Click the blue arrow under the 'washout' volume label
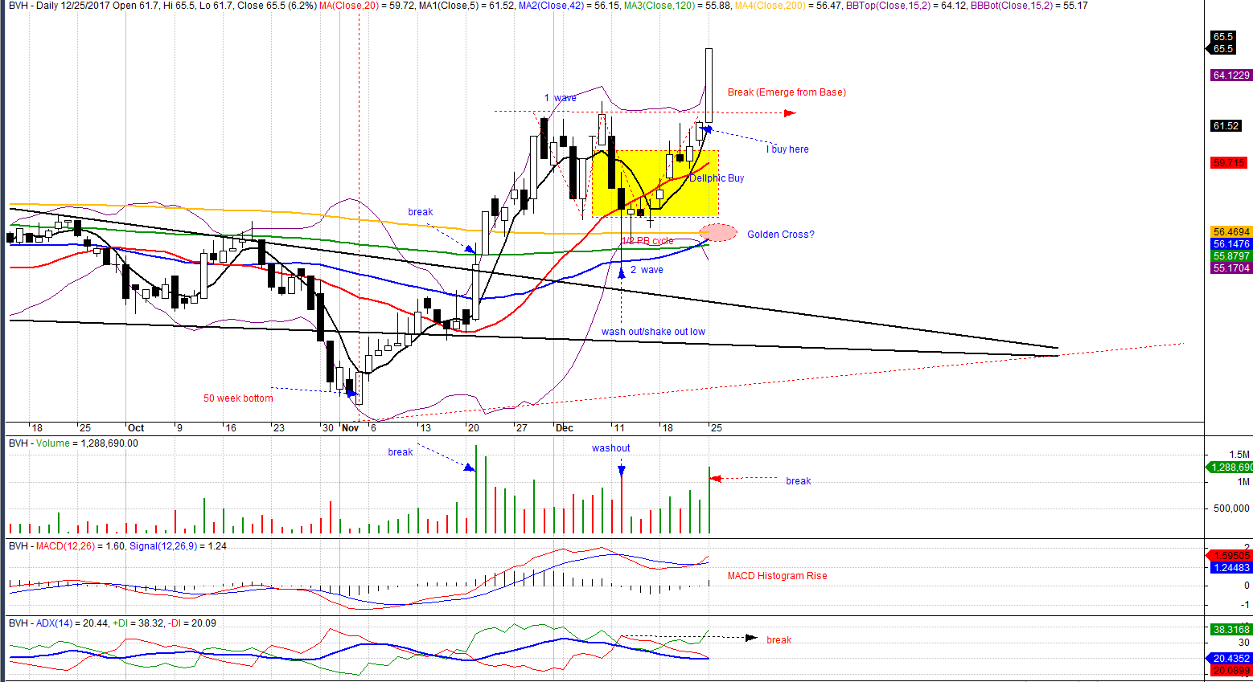This screenshot has height=682, width=1253. point(622,470)
